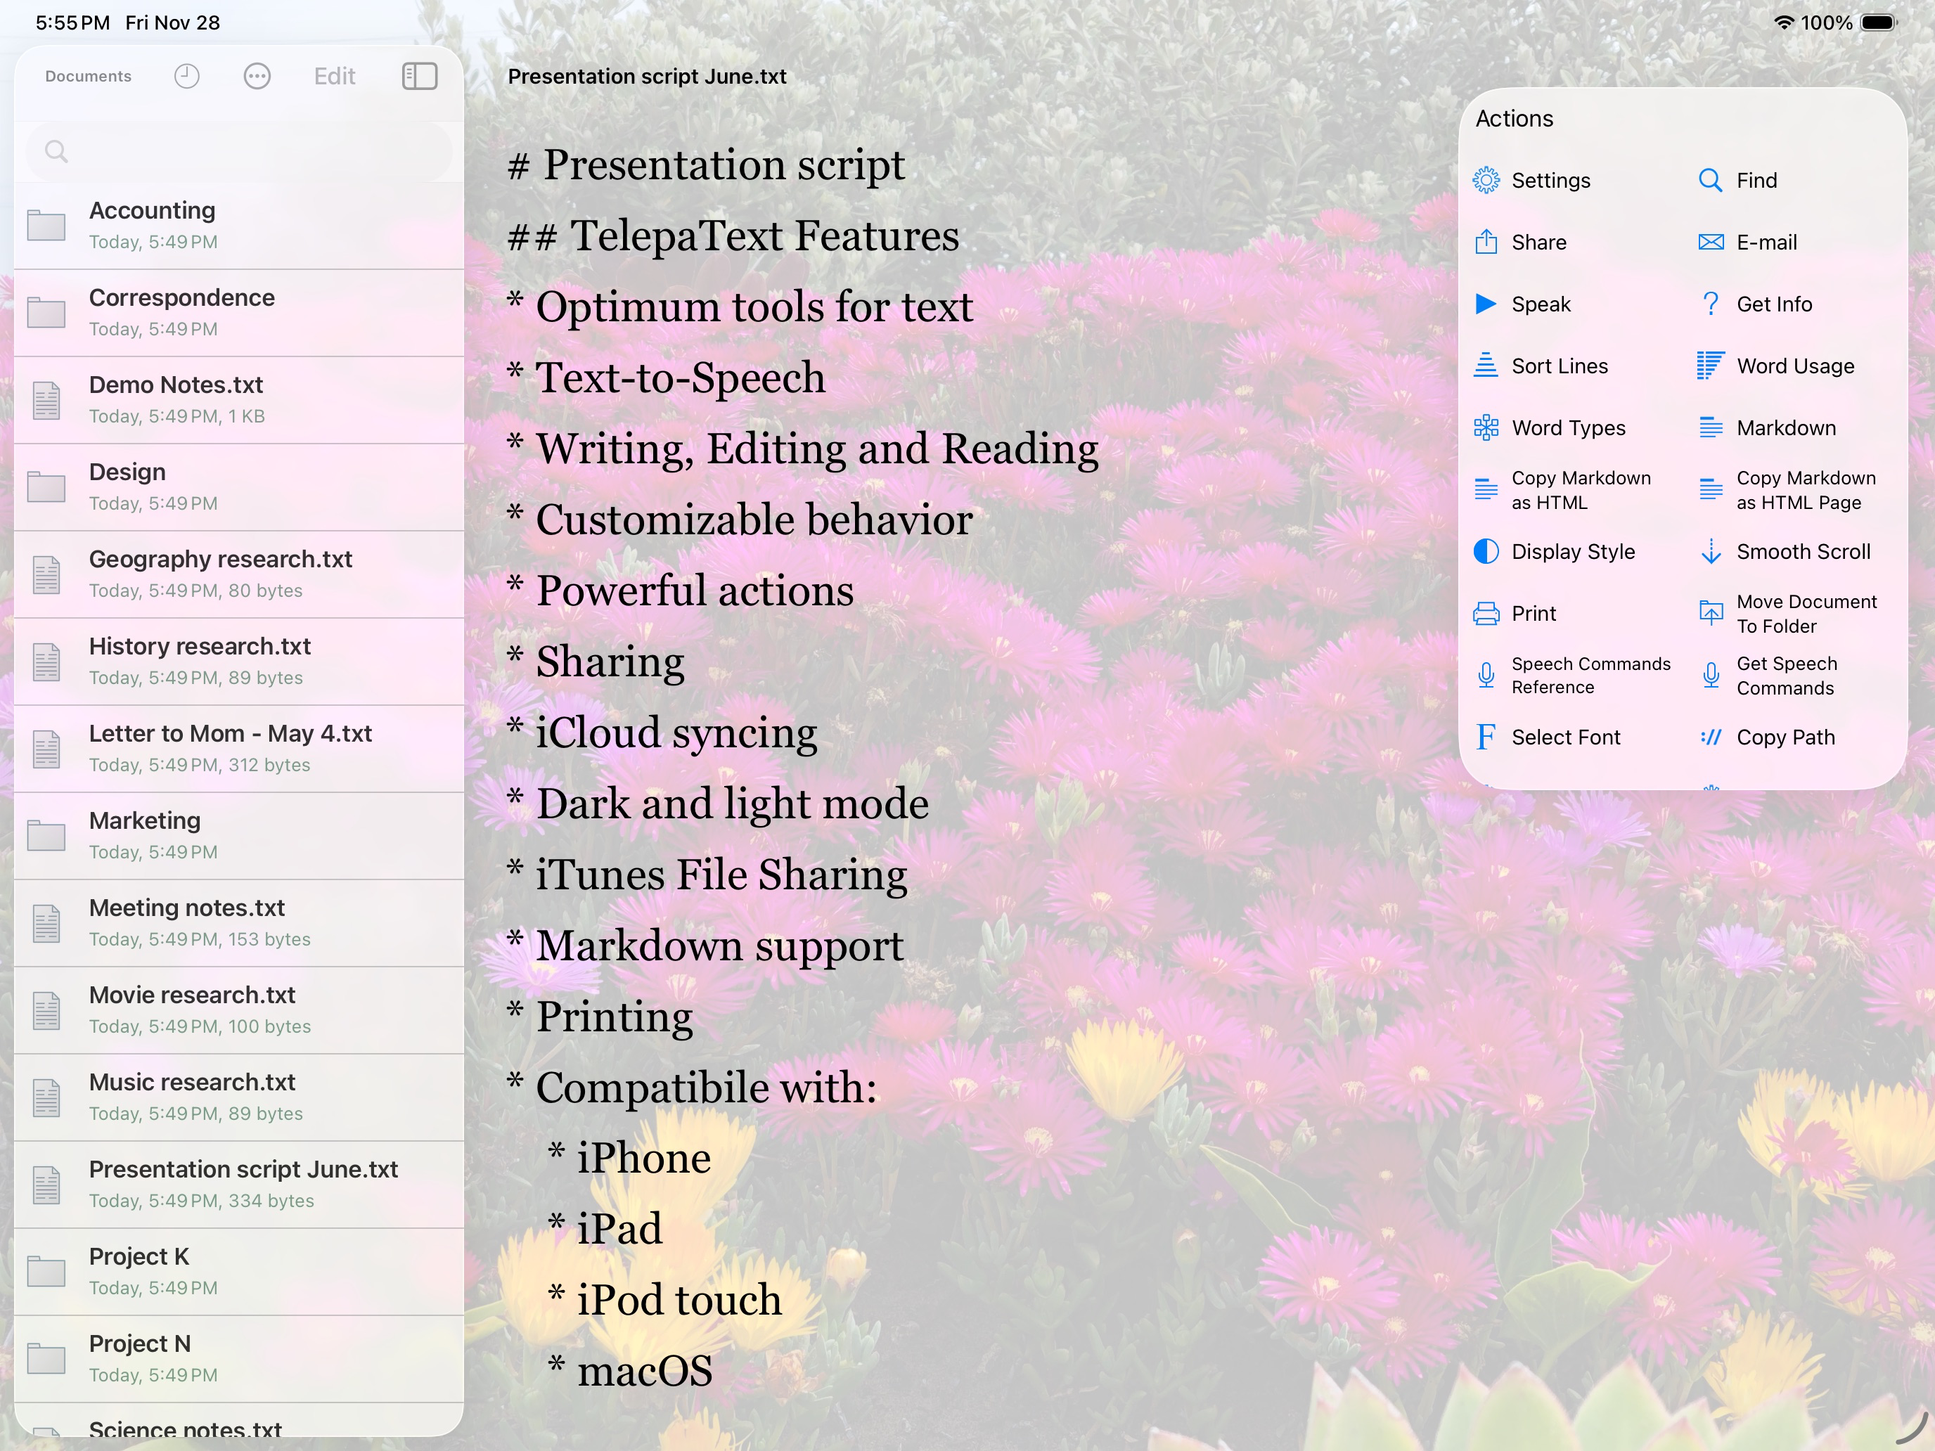The width and height of the screenshot is (1935, 1451).
Task: Select the Sort Lines icon
Action: pyautogui.click(x=1486, y=366)
